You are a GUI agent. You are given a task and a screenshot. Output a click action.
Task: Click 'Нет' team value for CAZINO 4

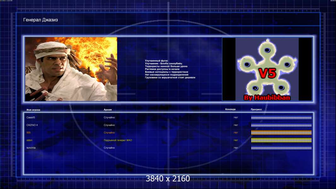(236, 125)
